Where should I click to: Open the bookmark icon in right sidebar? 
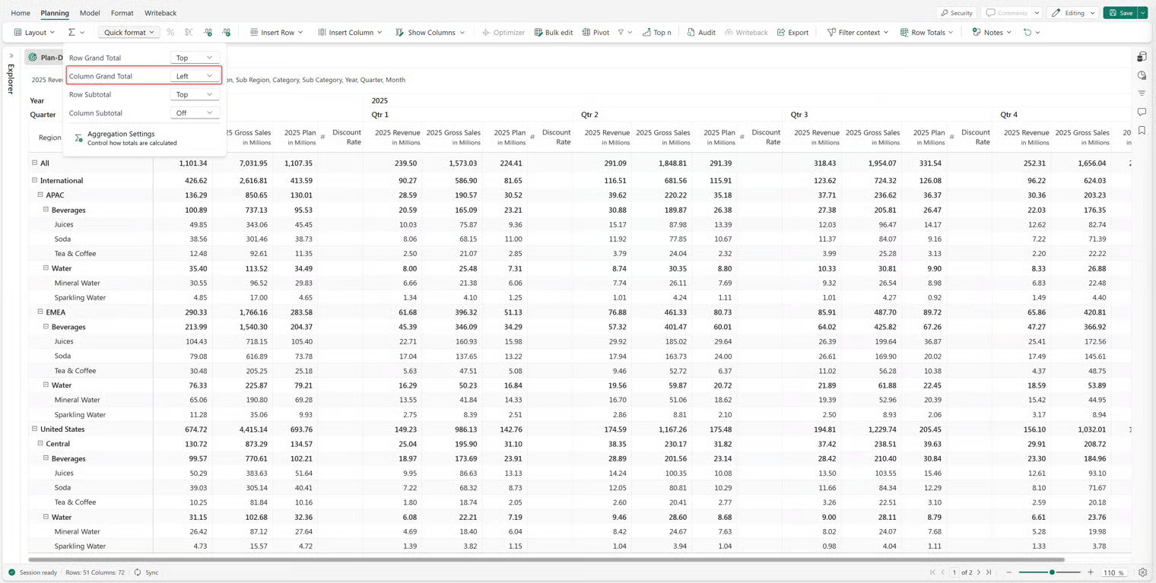1142,131
